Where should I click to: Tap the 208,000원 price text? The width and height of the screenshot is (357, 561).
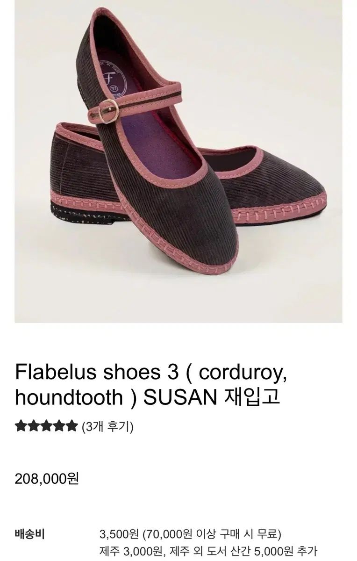tap(47, 478)
